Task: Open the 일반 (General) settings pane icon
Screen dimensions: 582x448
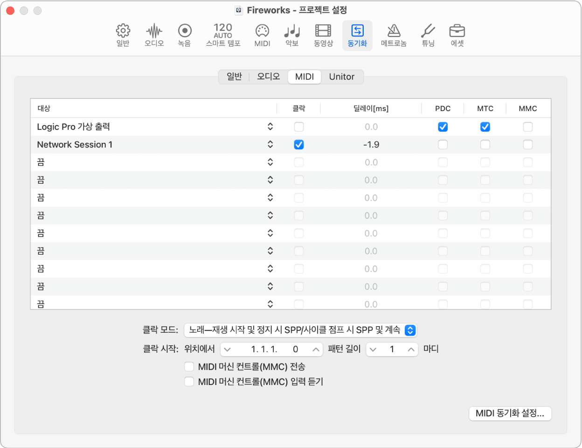Action: coord(123,35)
